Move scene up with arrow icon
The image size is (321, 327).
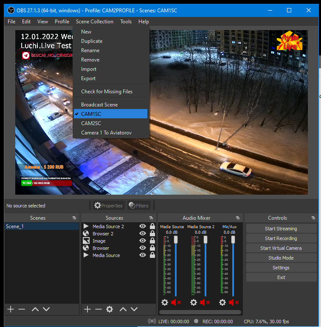click(x=35, y=309)
